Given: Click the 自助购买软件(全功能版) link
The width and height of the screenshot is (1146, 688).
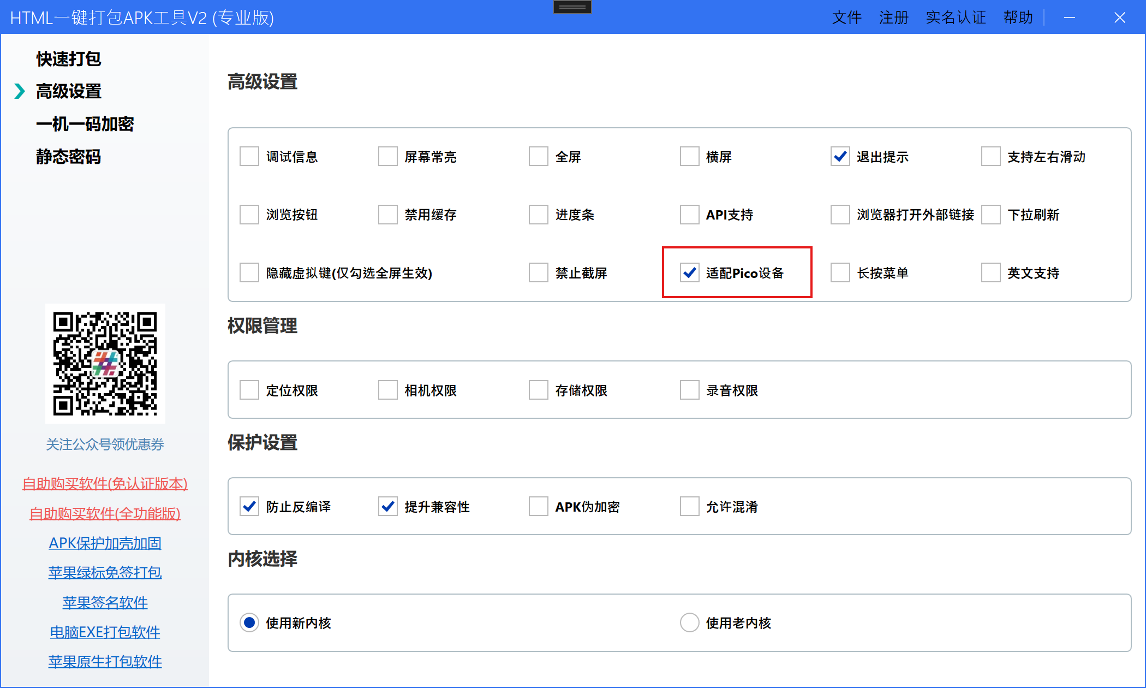Looking at the screenshot, I should tap(105, 514).
